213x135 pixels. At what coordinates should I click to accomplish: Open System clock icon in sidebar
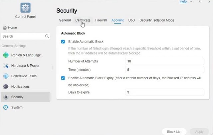6,107
